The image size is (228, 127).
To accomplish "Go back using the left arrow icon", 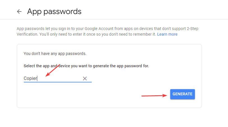I will coord(19,11).
